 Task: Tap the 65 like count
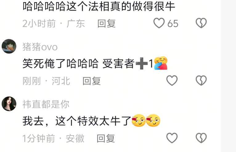point(173,24)
